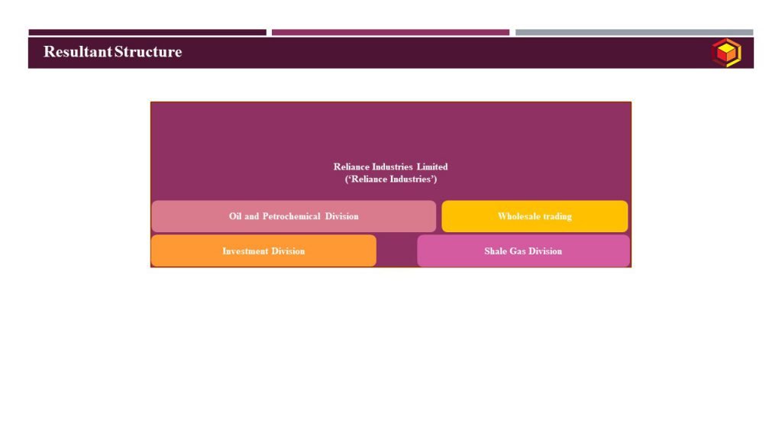Image resolution: width=782 pixels, height=440 pixels.
Task: Click 'Reliance Industries Limited' text
Action: (x=390, y=167)
